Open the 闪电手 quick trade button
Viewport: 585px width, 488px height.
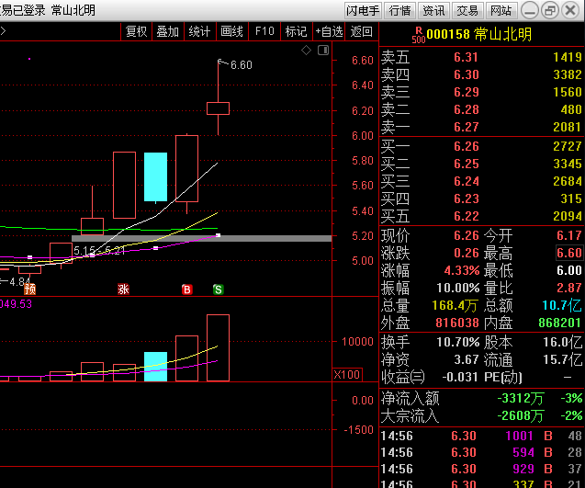click(x=362, y=10)
